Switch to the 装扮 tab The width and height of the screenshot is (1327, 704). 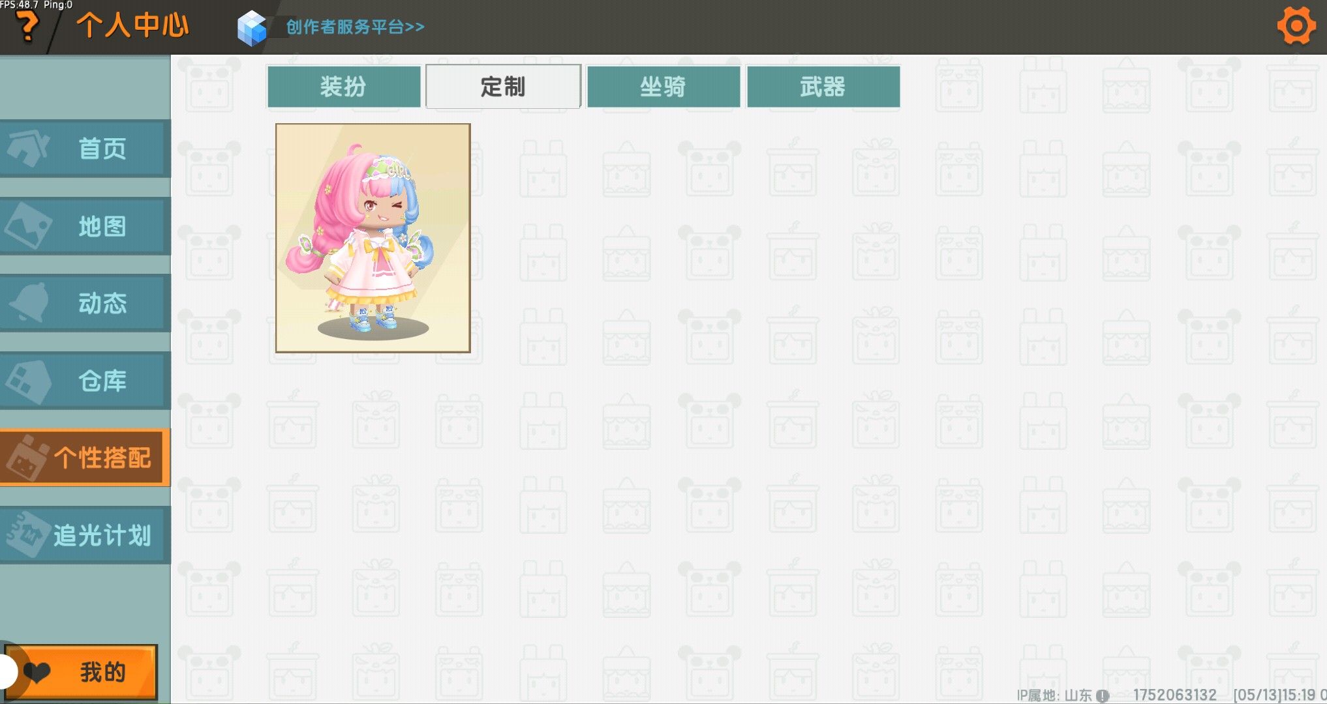tap(344, 86)
